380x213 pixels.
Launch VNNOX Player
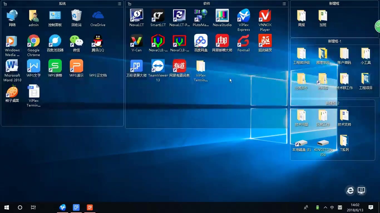point(265,16)
